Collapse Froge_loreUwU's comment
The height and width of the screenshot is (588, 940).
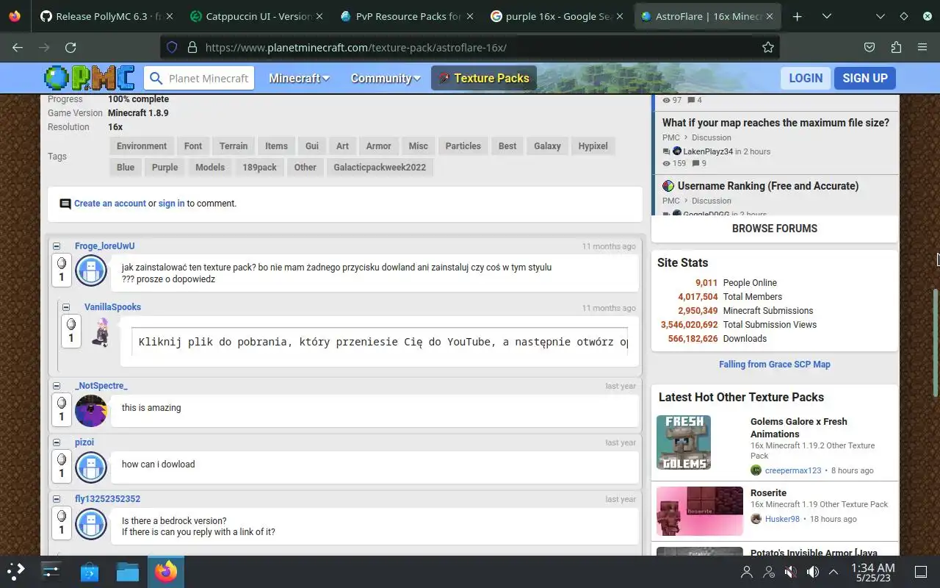click(57, 246)
